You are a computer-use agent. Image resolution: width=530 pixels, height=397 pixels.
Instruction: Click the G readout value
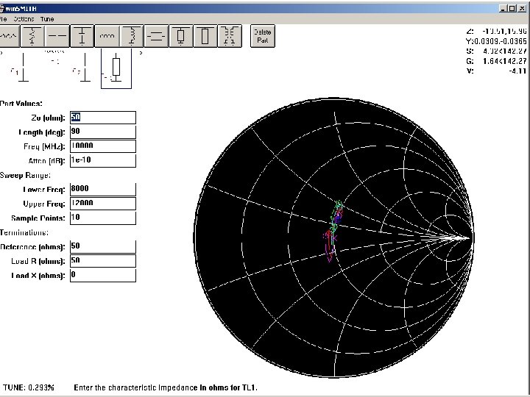(x=504, y=61)
